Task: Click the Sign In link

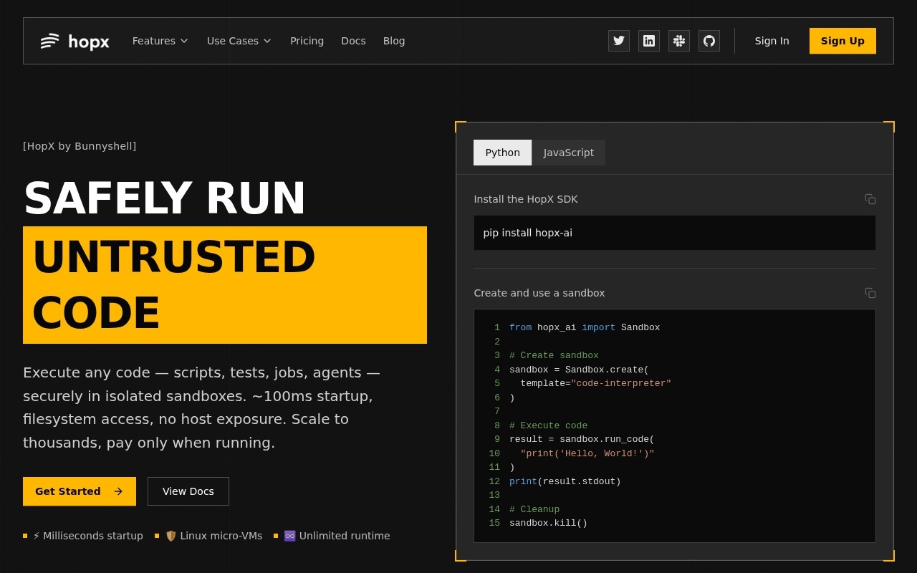Action: click(x=772, y=41)
